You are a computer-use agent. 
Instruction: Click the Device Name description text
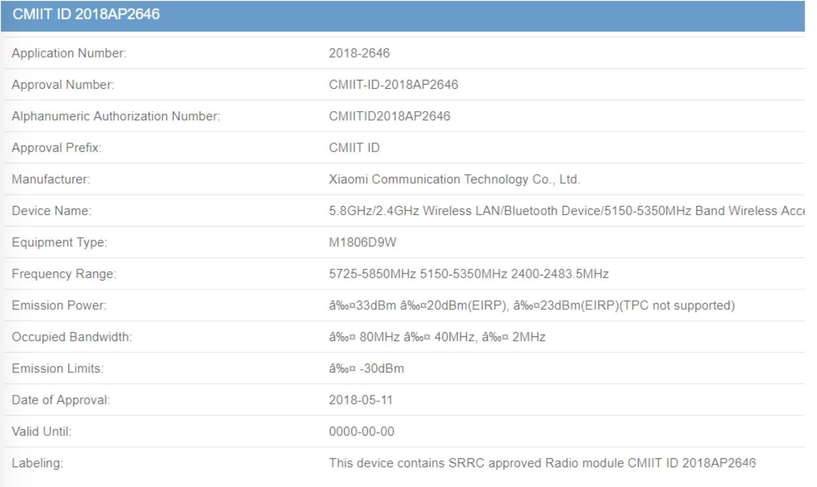click(x=566, y=211)
